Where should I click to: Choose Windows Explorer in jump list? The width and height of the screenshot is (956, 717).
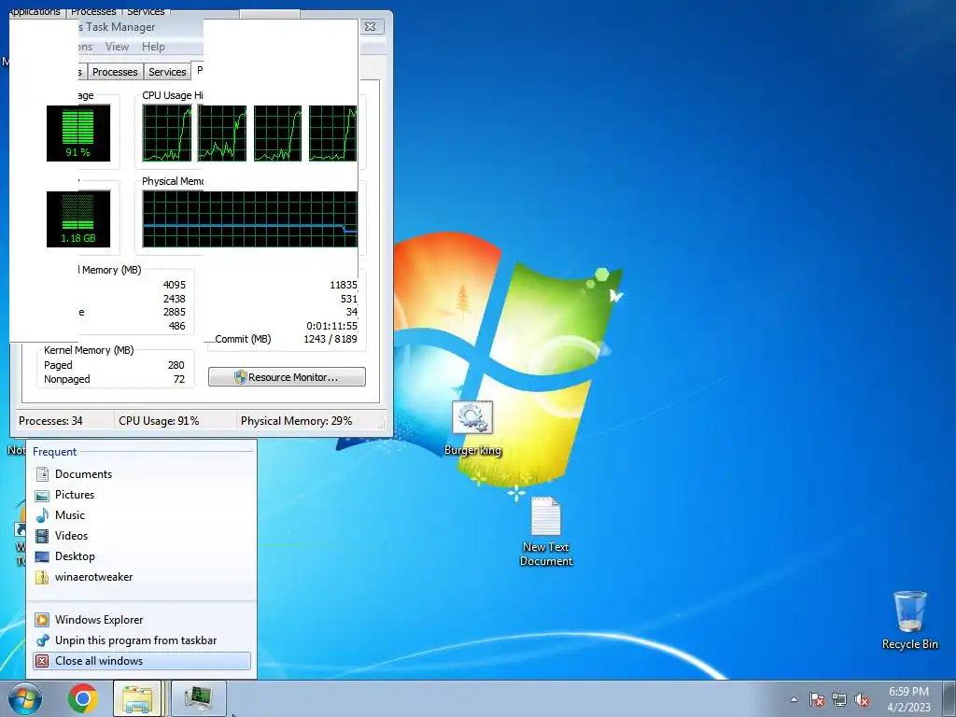click(x=141, y=620)
